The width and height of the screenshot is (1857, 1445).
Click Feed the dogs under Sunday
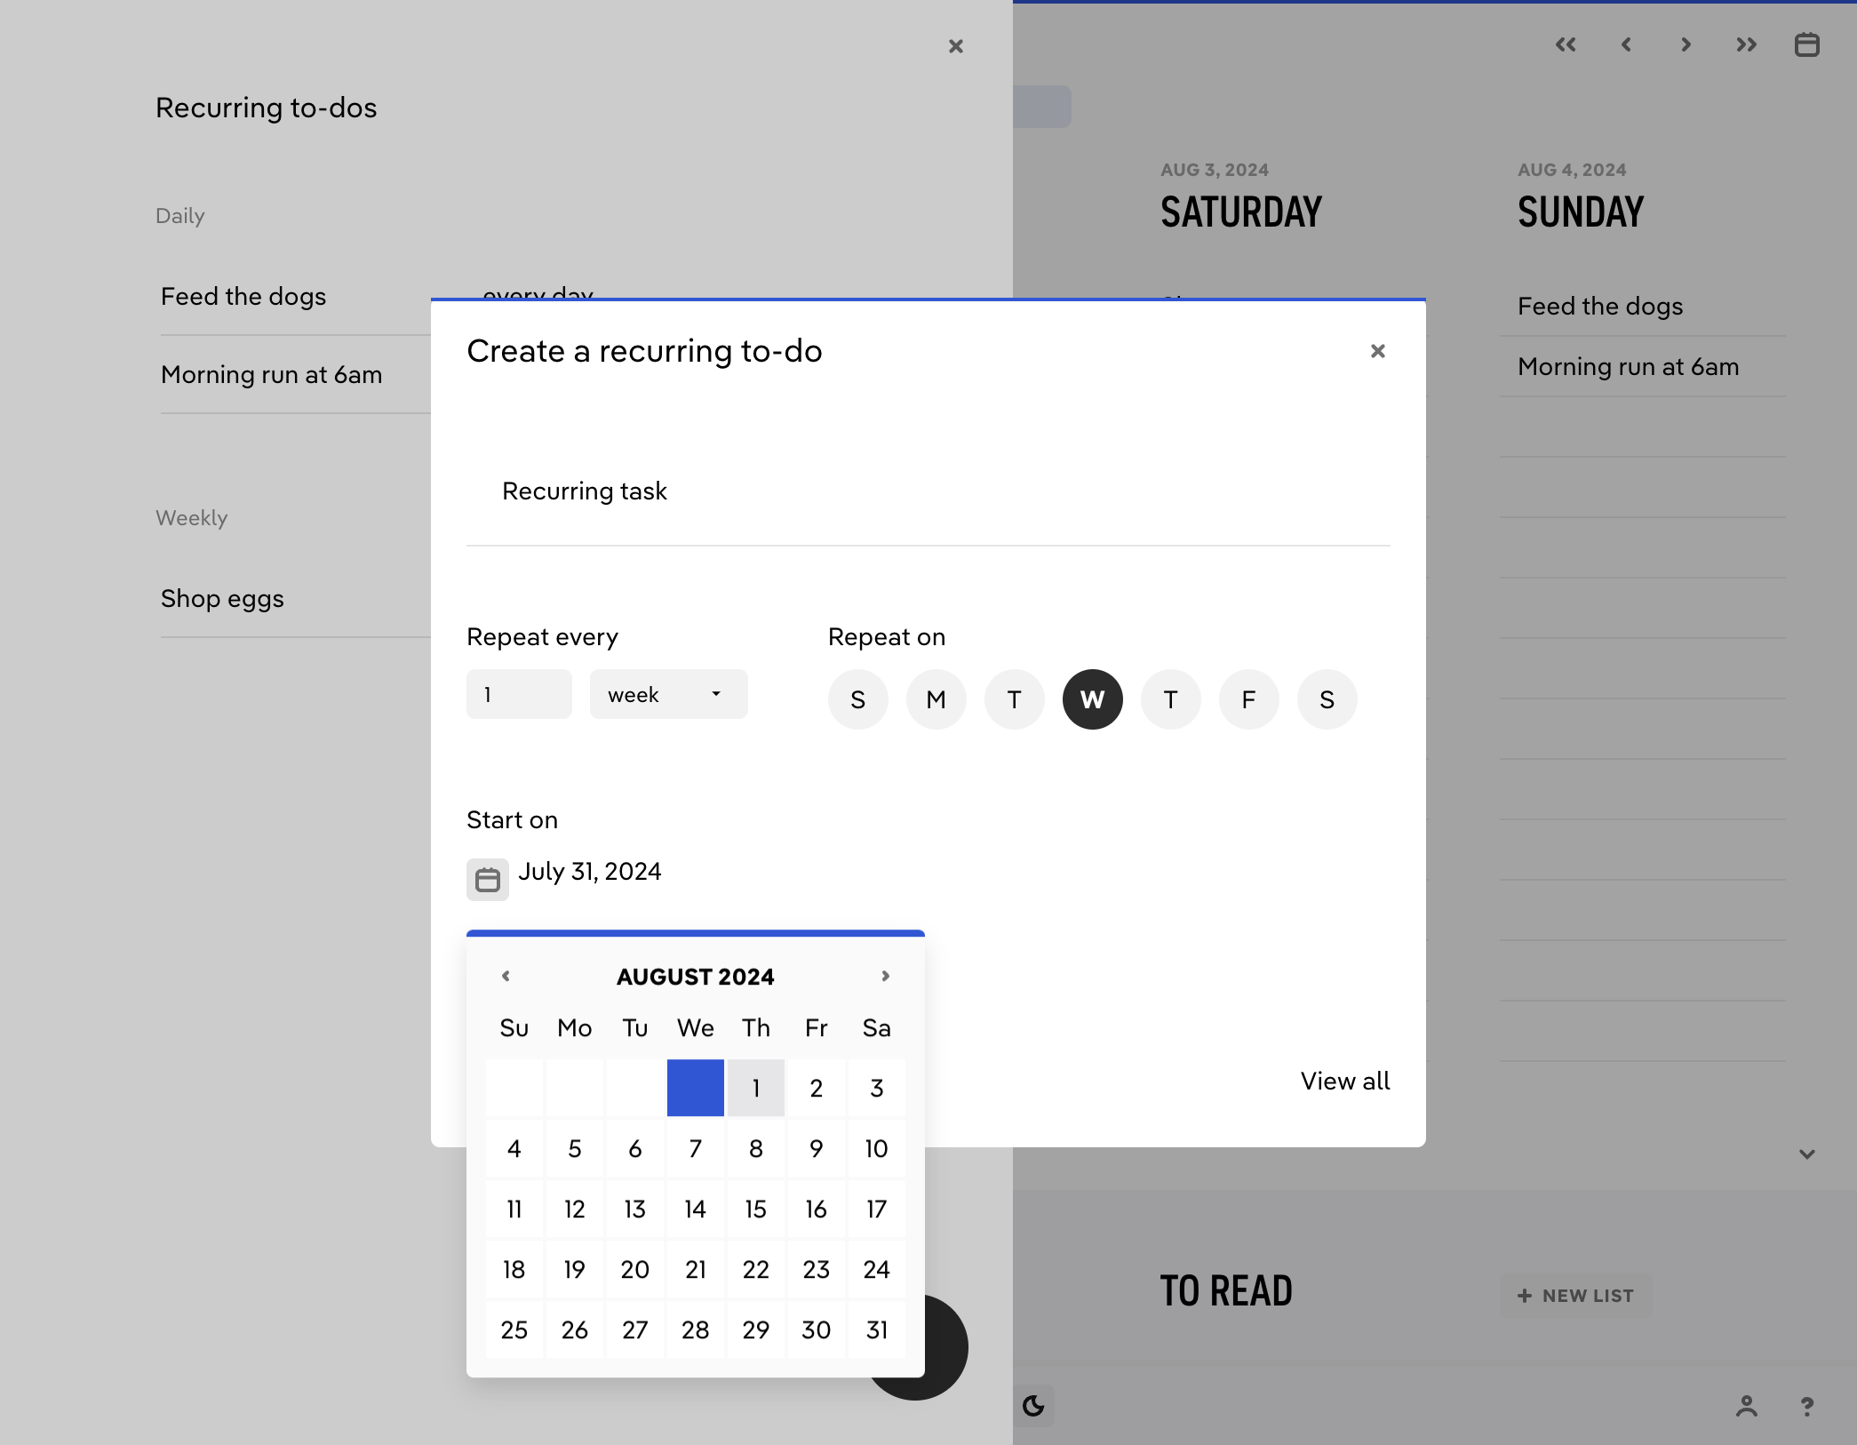tap(1600, 307)
